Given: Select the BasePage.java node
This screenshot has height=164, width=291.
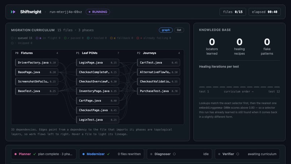Looking at the screenshot, I should (x=36, y=72).
